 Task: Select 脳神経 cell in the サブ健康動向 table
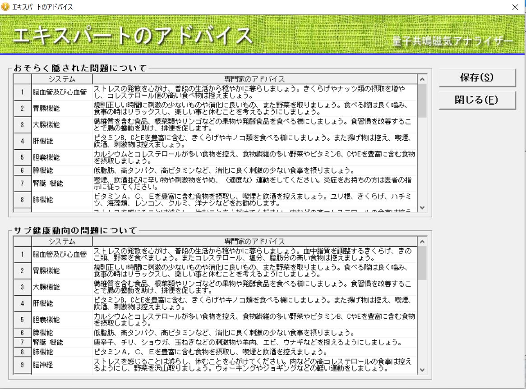tap(62, 365)
